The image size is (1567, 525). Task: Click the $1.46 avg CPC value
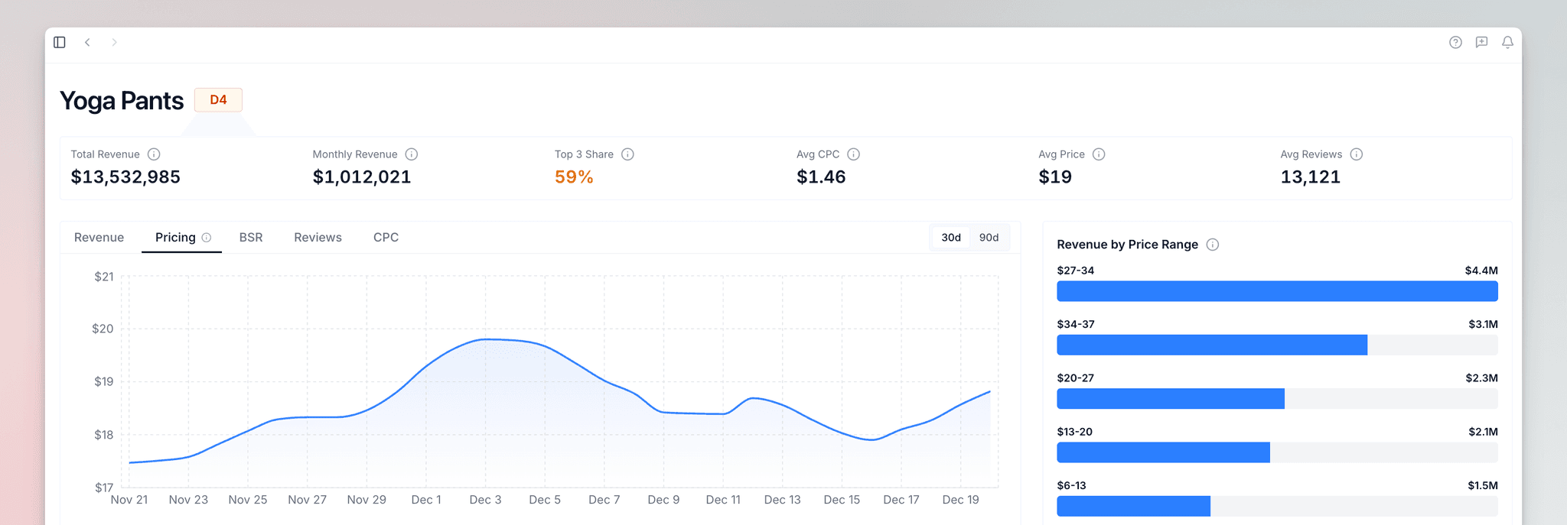[821, 177]
